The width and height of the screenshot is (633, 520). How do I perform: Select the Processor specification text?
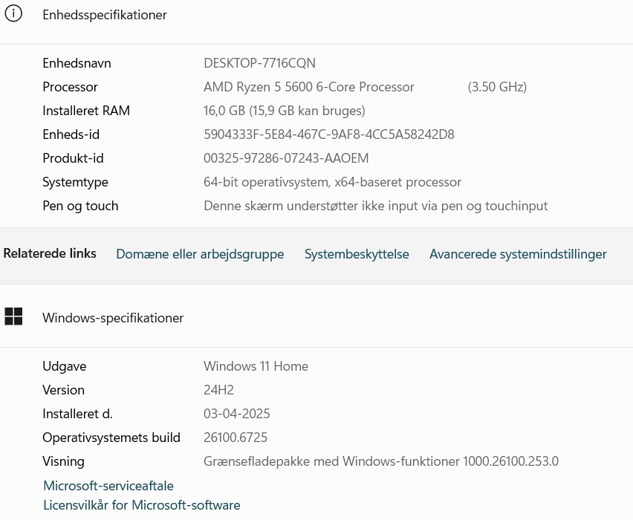[309, 86]
